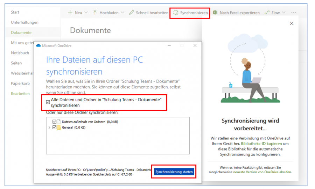Open the Neu dropdown chevron
This screenshot has width=315, height=189.
tap(86, 13)
